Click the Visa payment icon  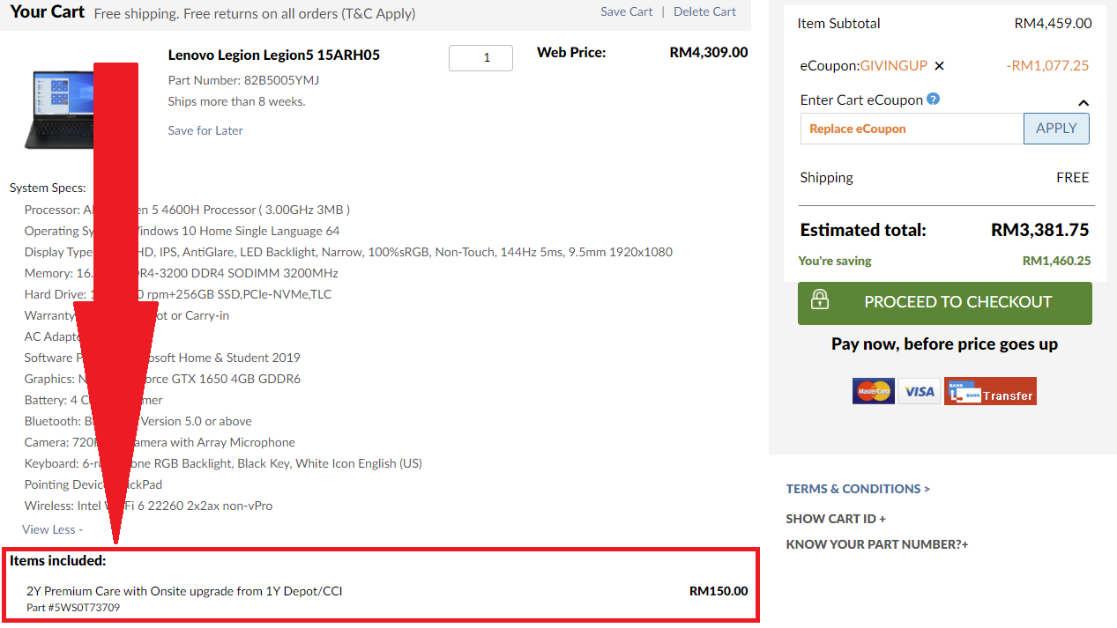click(920, 391)
